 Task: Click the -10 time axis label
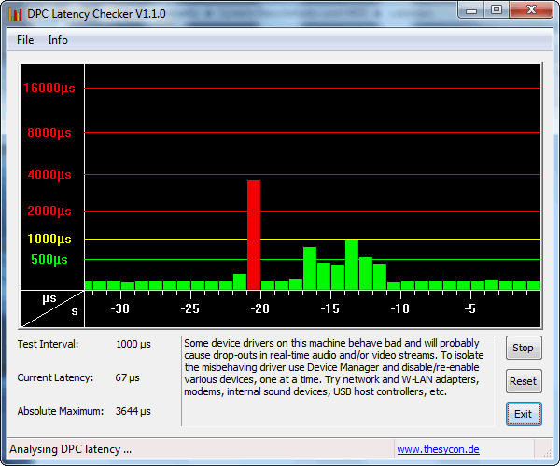click(400, 308)
